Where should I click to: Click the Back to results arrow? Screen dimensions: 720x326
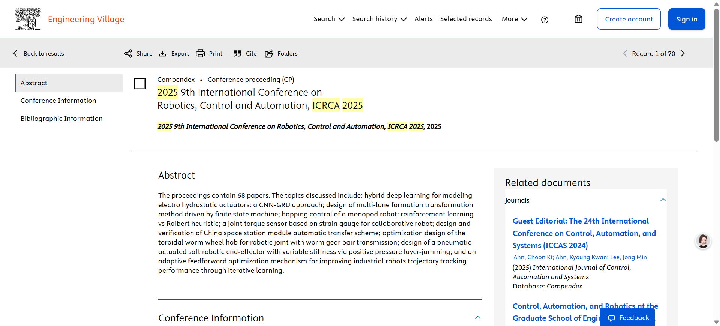click(15, 53)
